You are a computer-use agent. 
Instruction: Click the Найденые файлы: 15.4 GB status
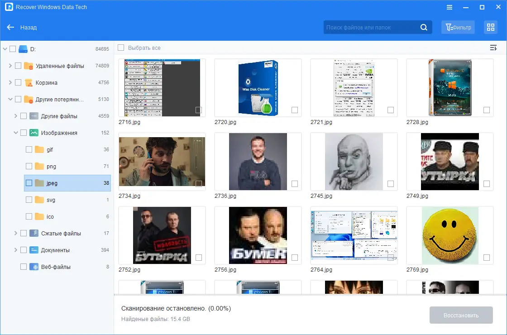tap(156, 319)
